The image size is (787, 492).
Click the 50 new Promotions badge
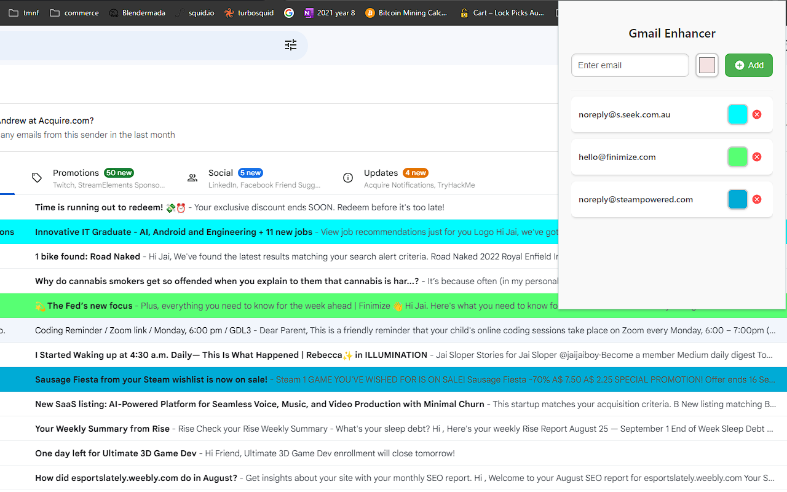[x=119, y=173]
